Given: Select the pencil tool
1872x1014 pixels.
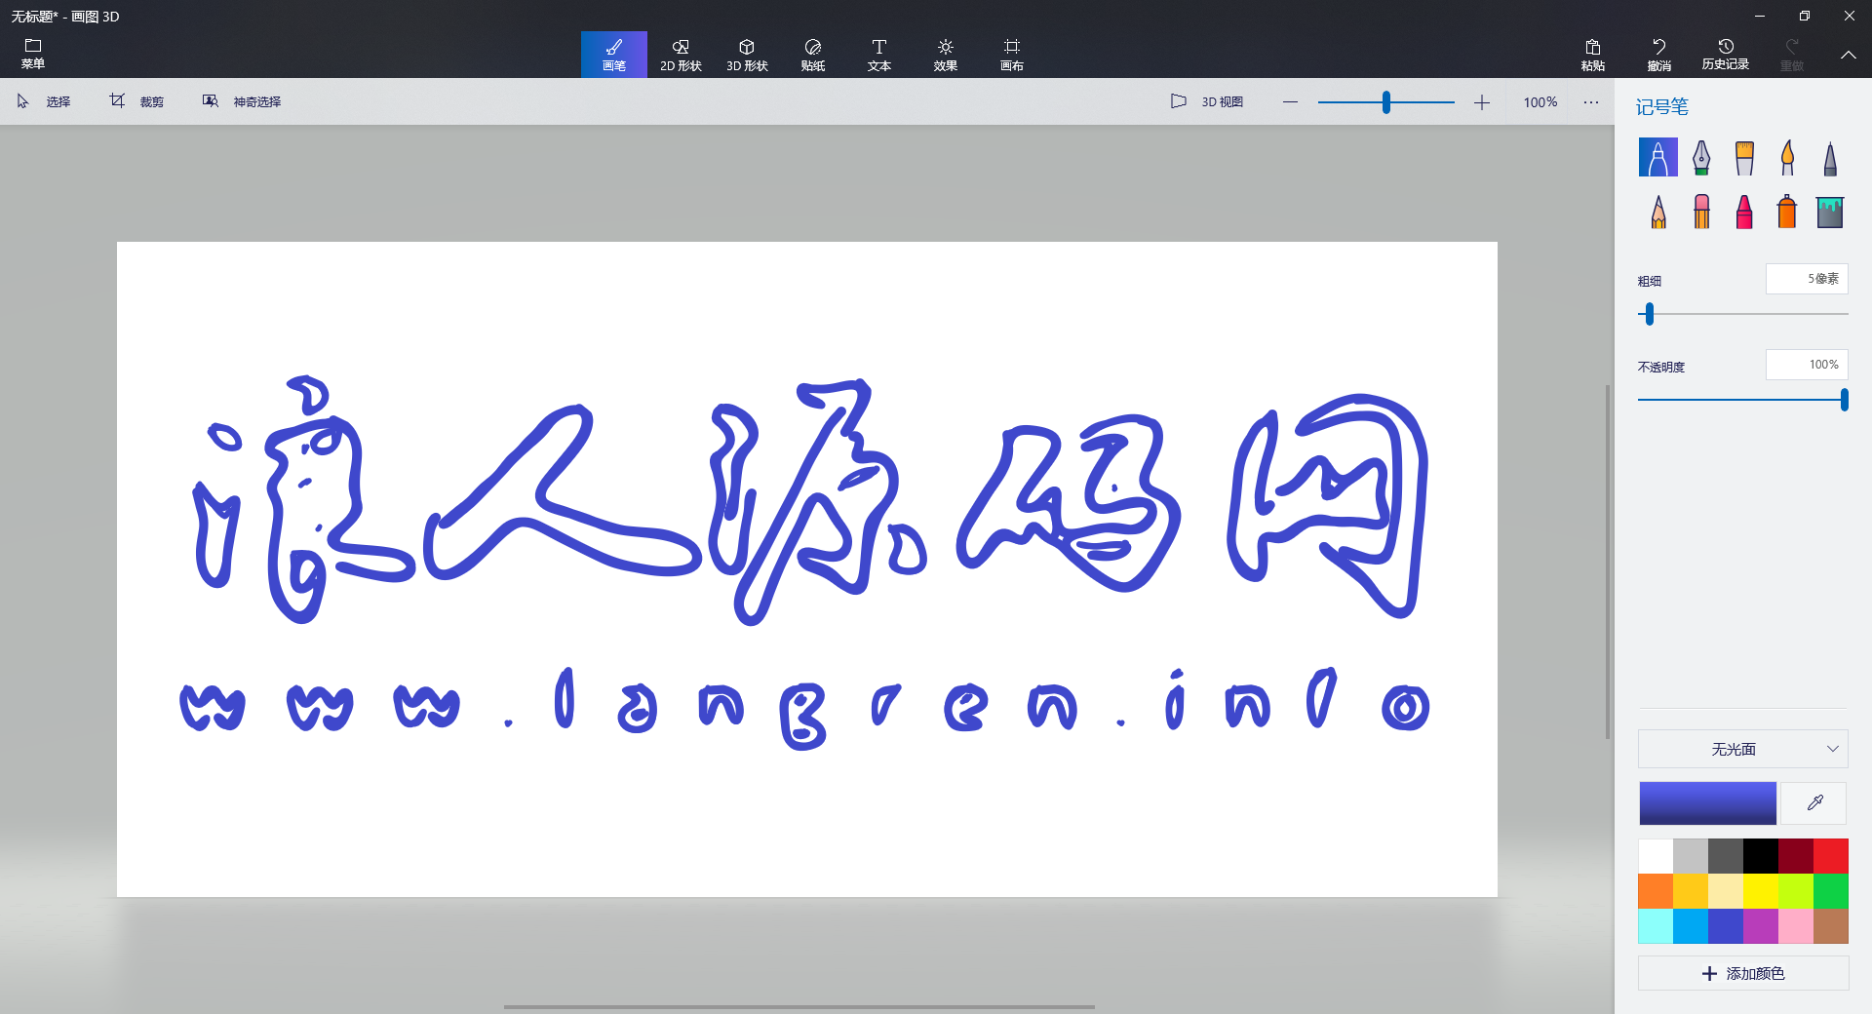Looking at the screenshot, I should click(1657, 212).
